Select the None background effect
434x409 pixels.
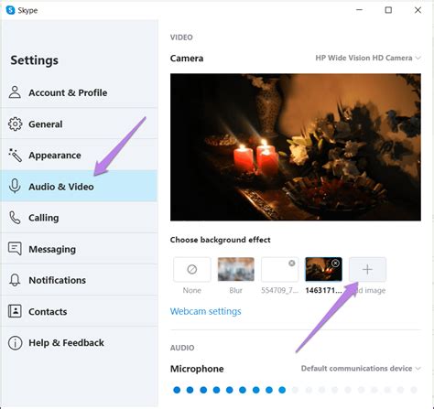coord(192,270)
